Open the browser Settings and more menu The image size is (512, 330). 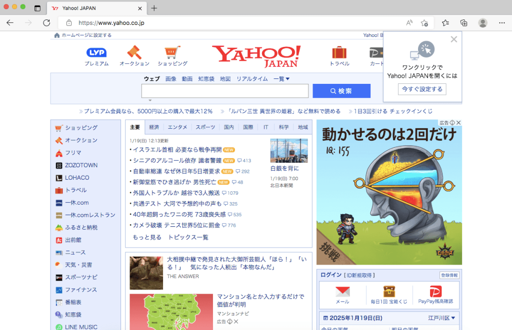[502, 23]
